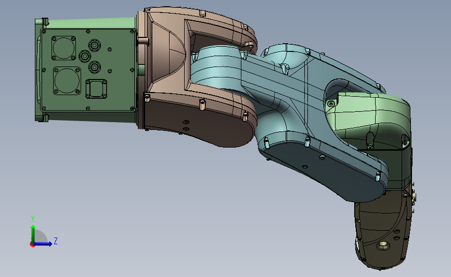Image resolution: width=451 pixels, height=277 pixels.
Task: Click the red origin dot of the triad
Action: coord(32,245)
